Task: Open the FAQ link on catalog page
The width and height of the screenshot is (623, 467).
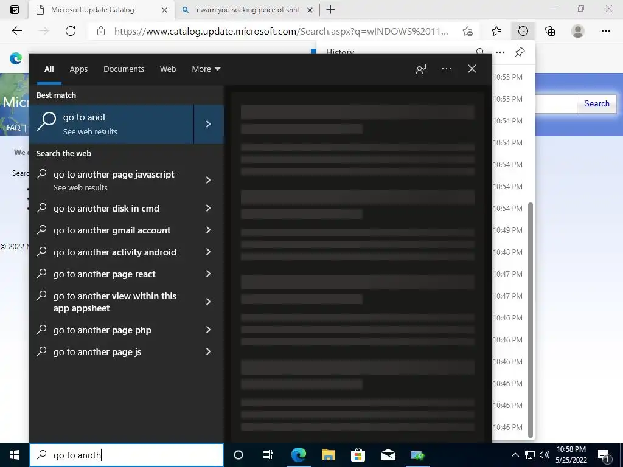Action: pos(13,128)
